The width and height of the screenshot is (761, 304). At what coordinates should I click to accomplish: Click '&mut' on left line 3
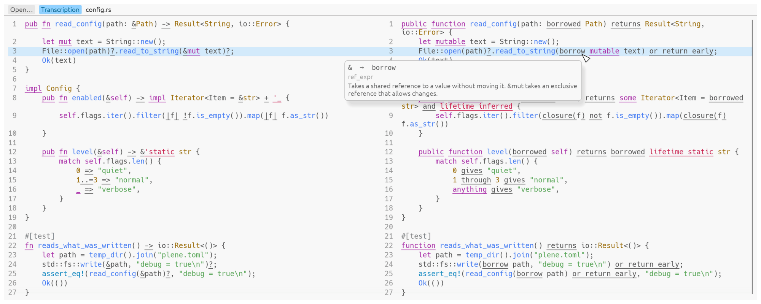[x=191, y=51]
